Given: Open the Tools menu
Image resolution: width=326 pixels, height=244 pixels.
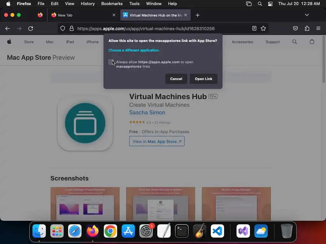Looking at the screenshot, I should [134, 4].
